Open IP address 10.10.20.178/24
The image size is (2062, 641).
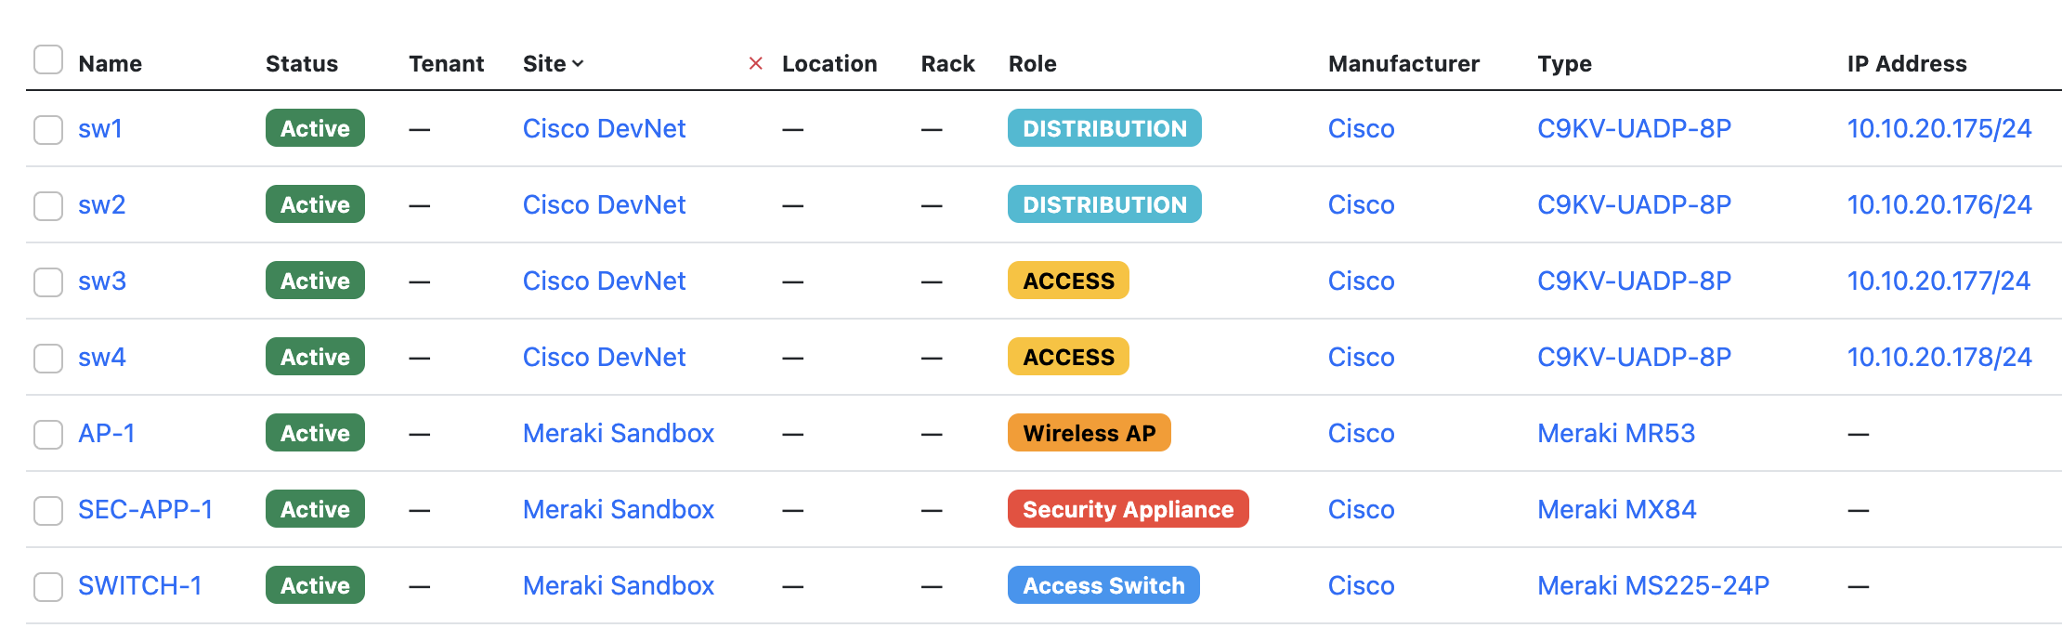[x=1938, y=357]
